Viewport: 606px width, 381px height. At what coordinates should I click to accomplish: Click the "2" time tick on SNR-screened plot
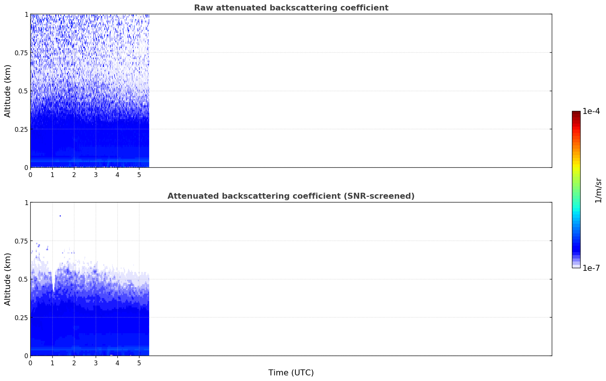point(74,363)
